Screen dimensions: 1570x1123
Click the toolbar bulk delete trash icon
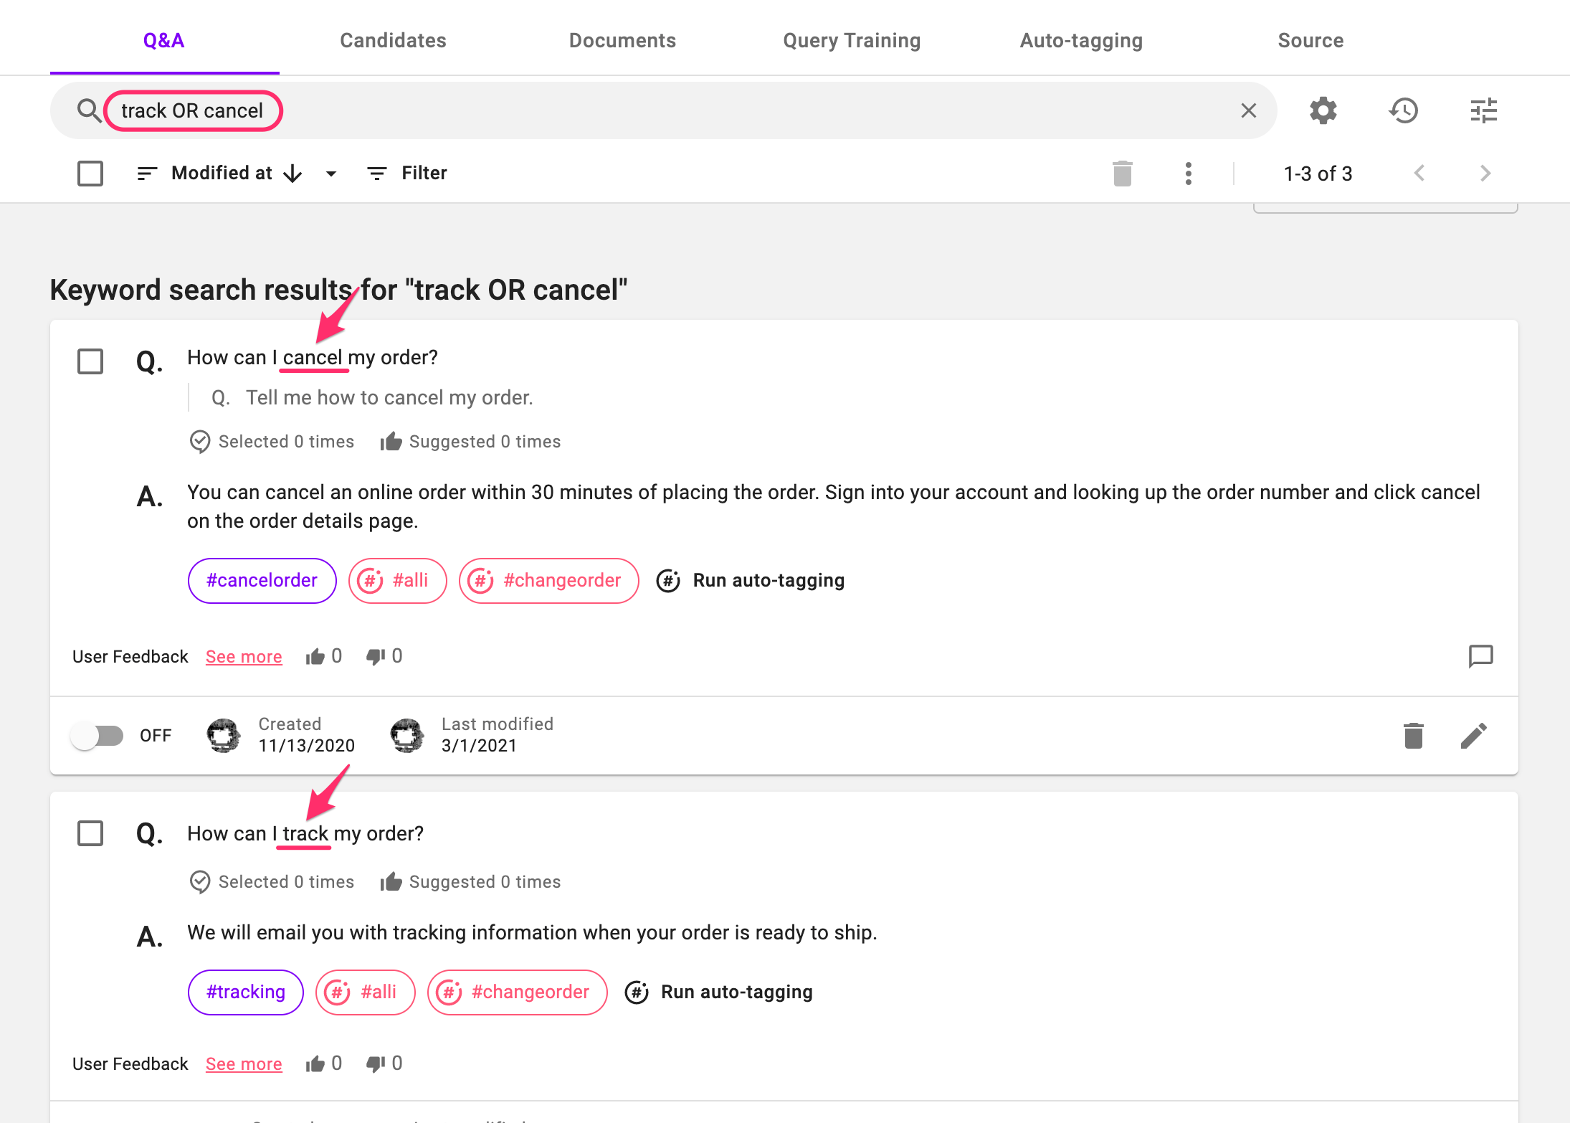[x=1122, y=174]
